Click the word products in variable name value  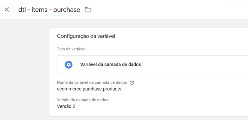coord(112,89)
